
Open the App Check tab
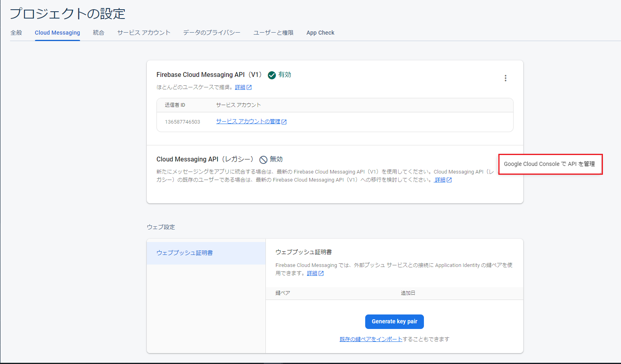(321, 33)
